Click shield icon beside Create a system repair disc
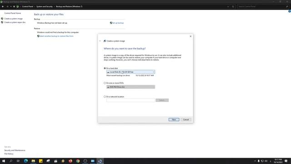 2,22
